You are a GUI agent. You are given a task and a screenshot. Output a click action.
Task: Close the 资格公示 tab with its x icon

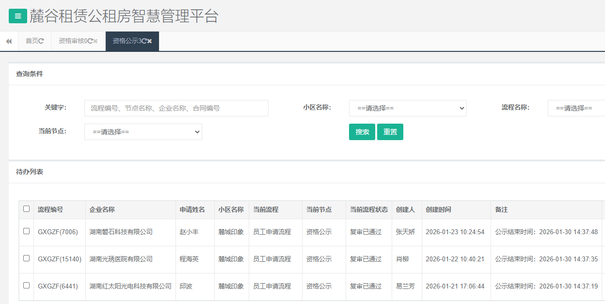pos(150,41)
